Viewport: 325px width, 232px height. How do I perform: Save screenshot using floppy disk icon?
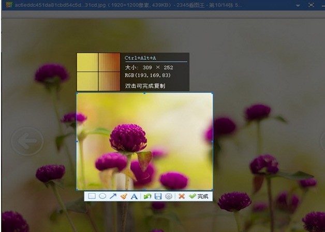158,197
